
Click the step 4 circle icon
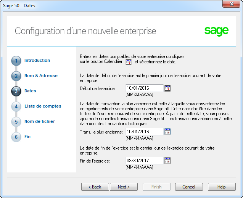[x=16, y=106]
